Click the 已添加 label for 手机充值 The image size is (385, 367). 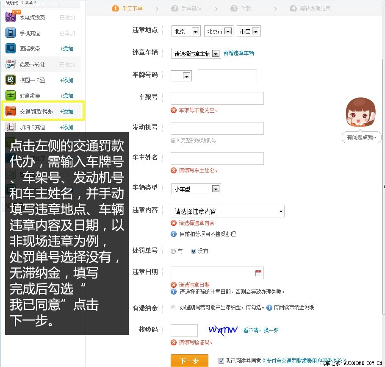[67, 33]
